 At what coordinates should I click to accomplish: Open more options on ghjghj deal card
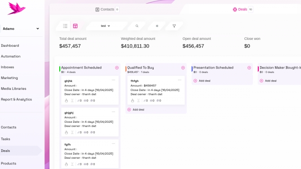pyautogui.click(x=114, y=112)
